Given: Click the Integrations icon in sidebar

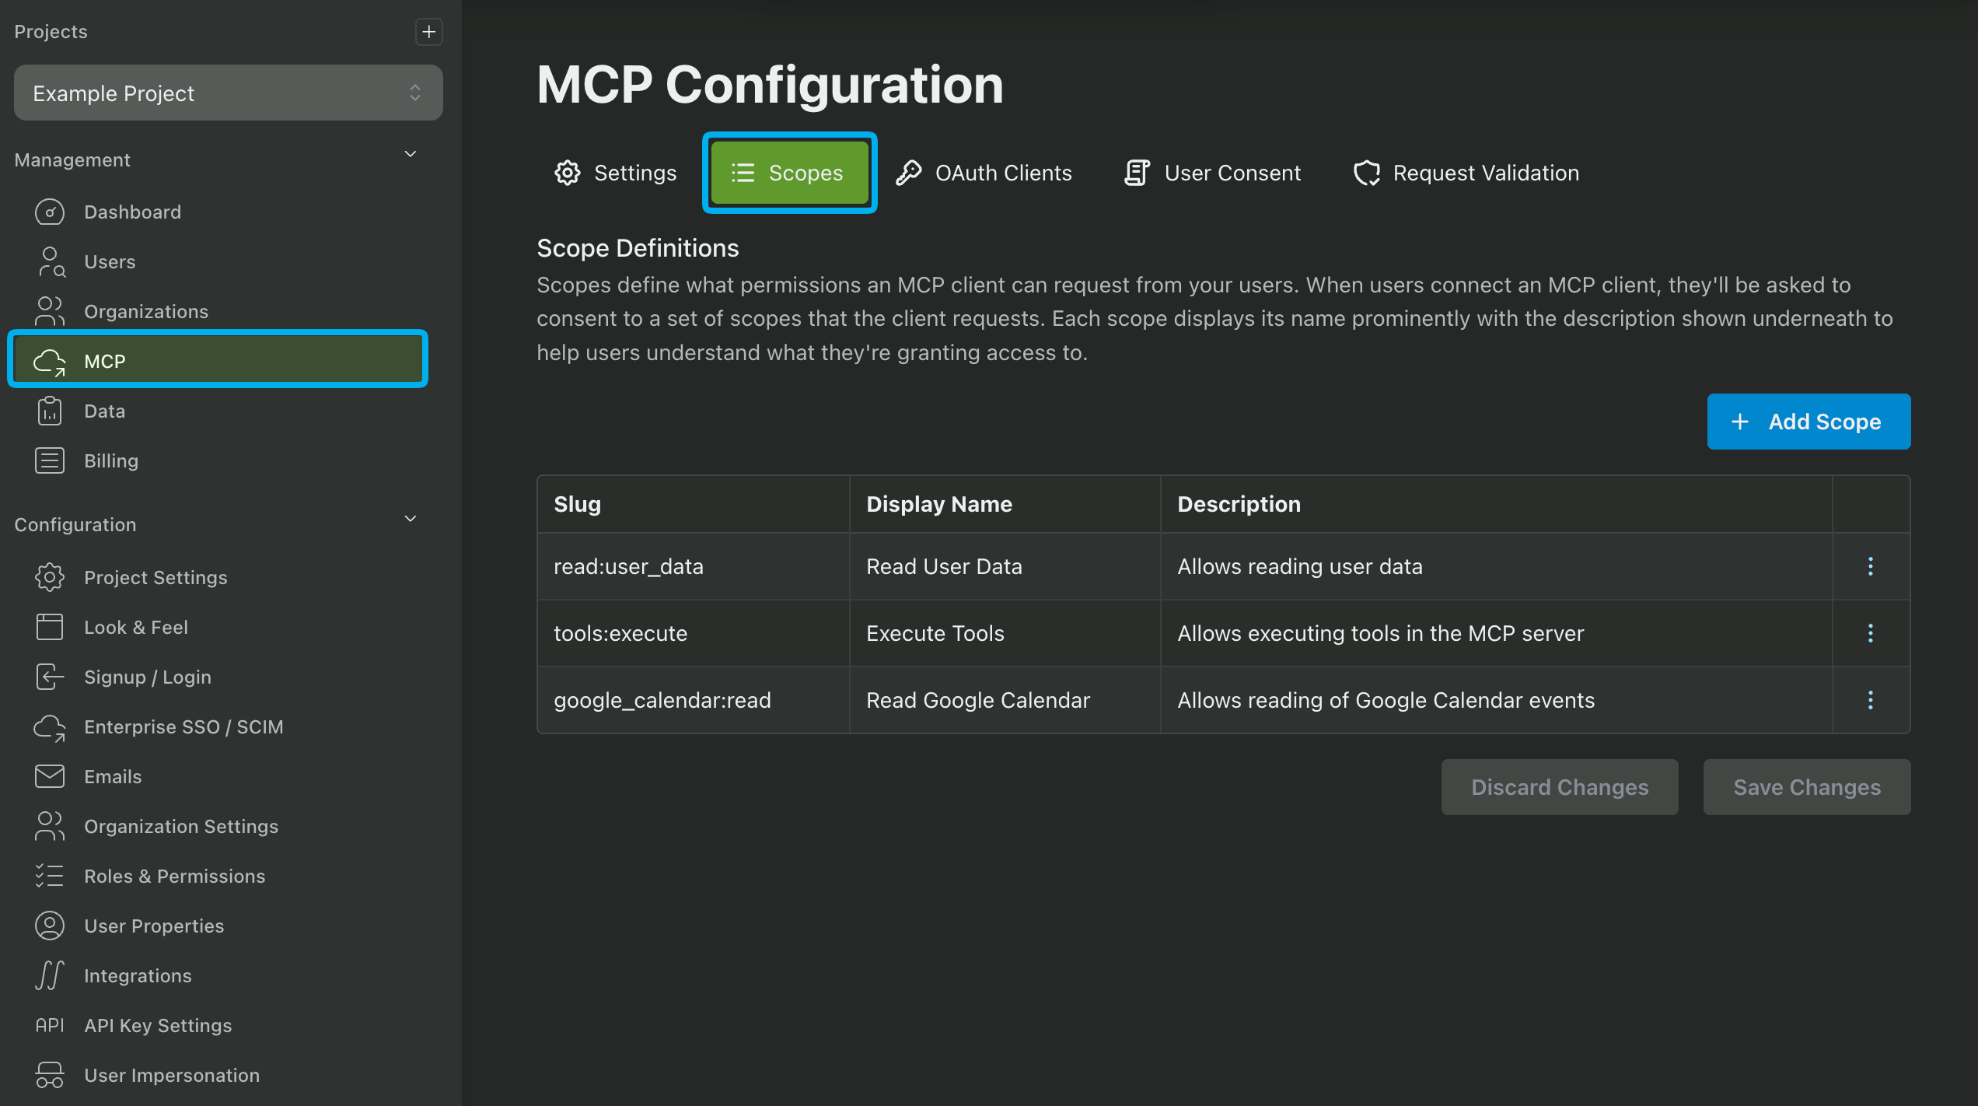Looking at the screenshot, I should click(50, 975).
